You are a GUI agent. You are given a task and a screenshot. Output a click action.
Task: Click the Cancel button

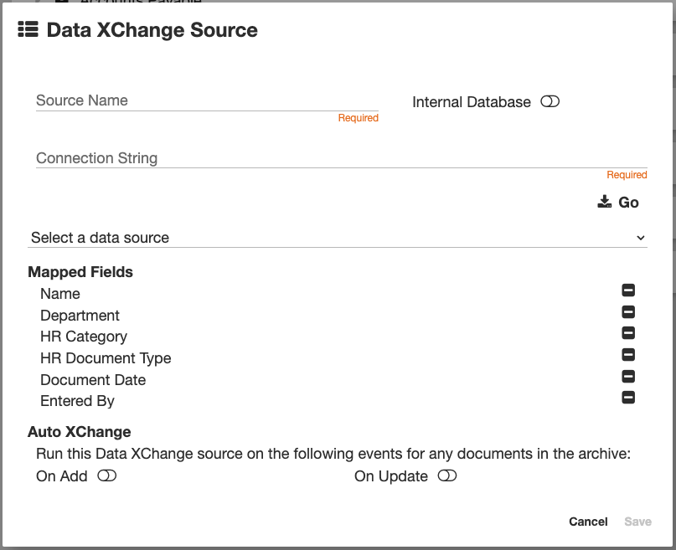[x=588, y=522]
